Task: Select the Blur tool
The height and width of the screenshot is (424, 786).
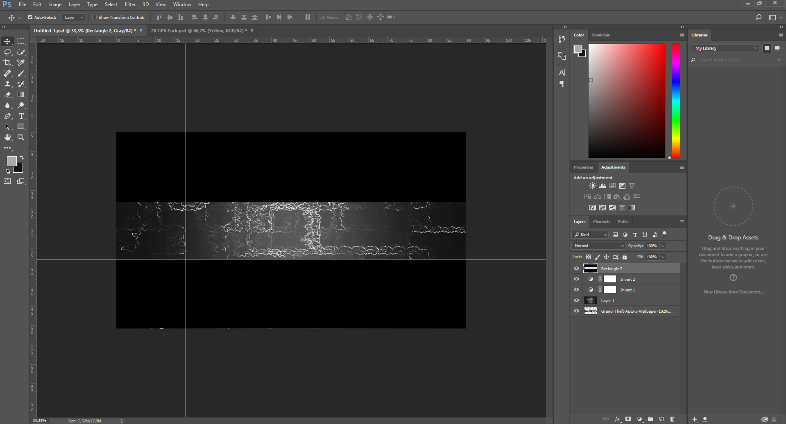Action: tap(7, 105)
